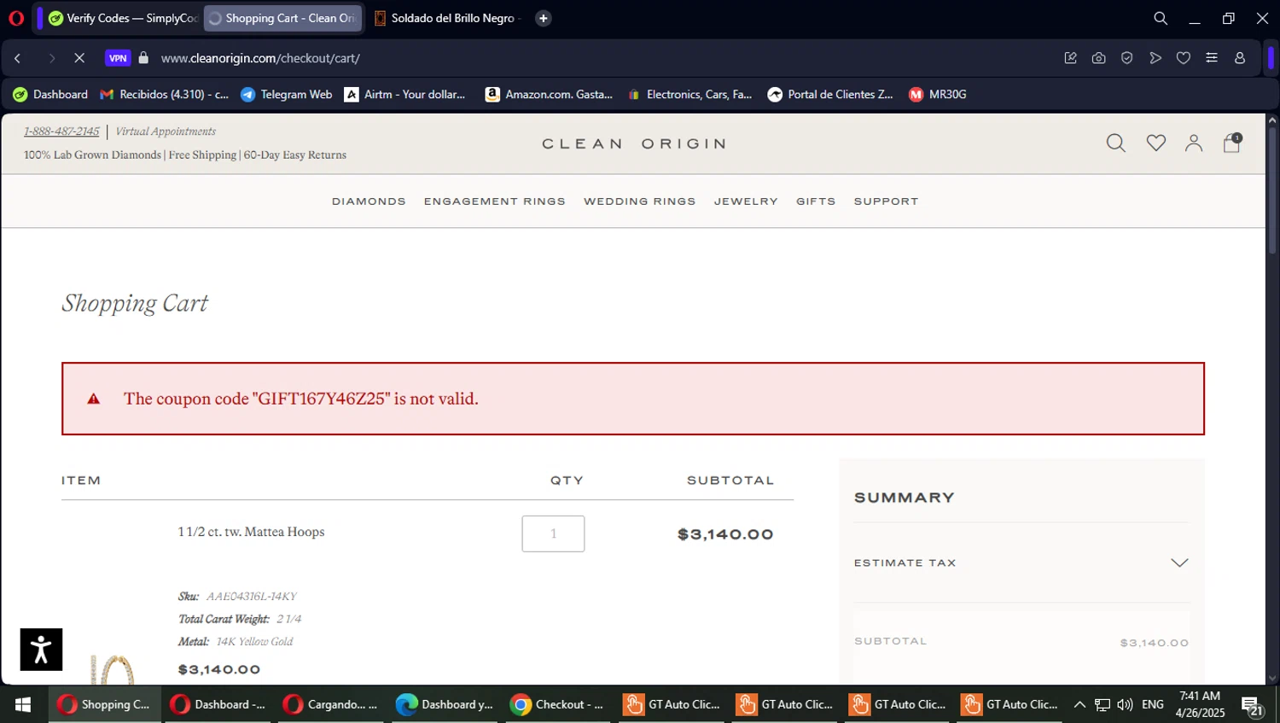Select the Shopping Cart Clean Origin tab
The height and width of the screenshot is (723, 1280).
coord(282,18)
